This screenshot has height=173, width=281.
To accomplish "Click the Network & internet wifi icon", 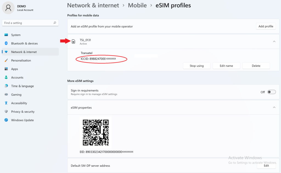I will 6,52.
